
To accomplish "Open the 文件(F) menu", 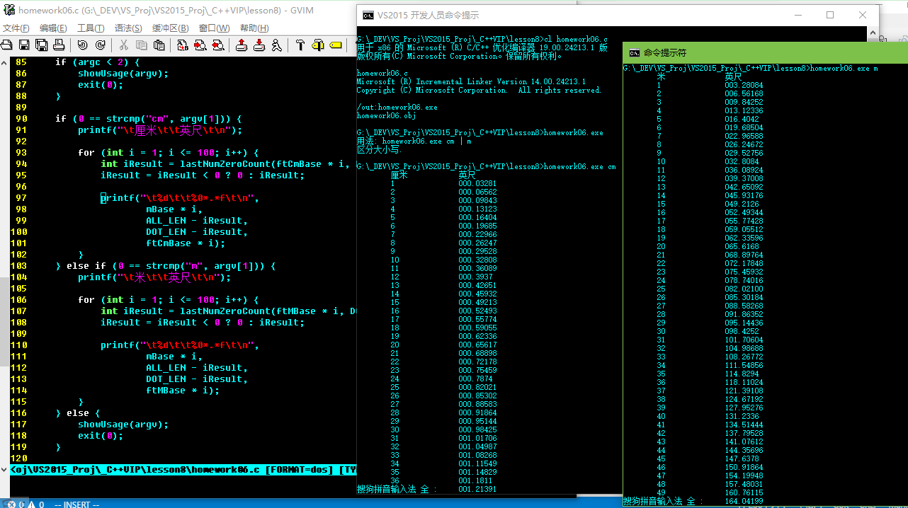I will point(16,28).
